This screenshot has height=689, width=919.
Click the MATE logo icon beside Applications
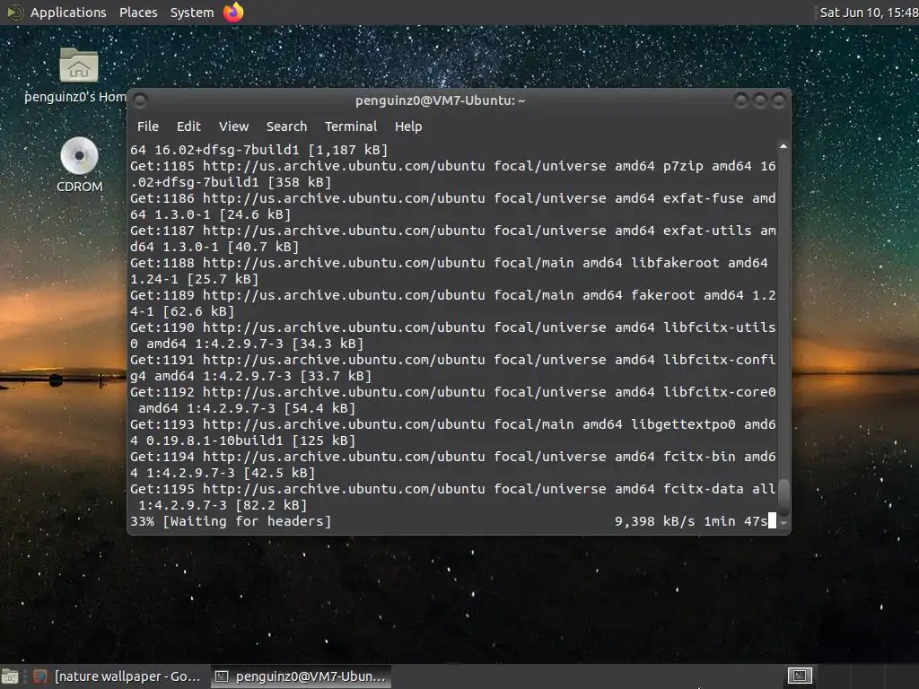tap(14, 13)
